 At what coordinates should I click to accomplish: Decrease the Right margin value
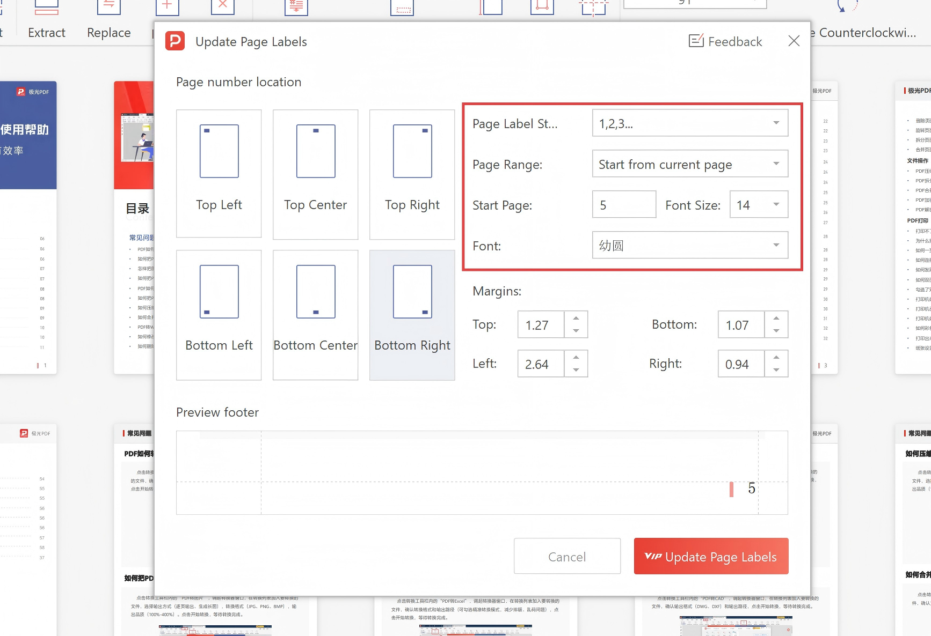pos(776,370)
